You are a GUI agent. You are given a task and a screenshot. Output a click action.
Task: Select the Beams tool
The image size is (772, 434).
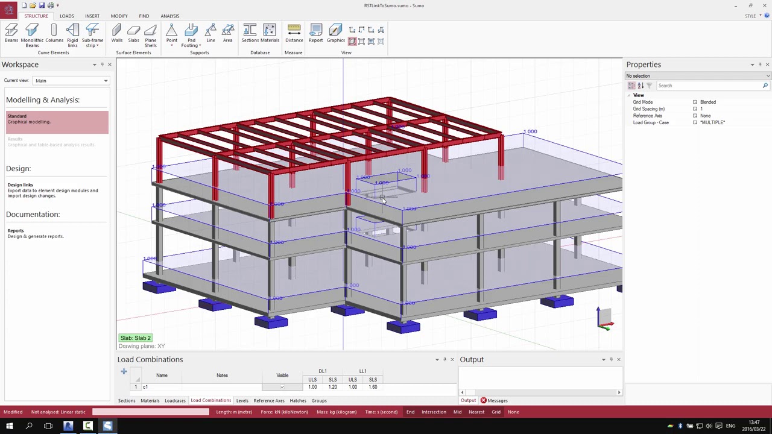pos(11,34)
